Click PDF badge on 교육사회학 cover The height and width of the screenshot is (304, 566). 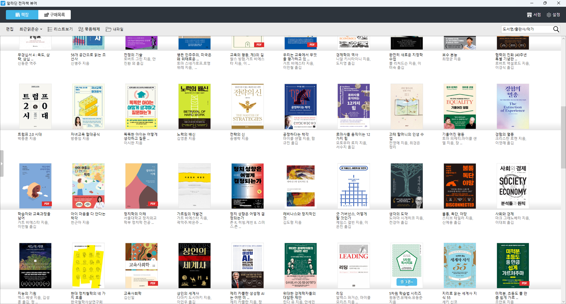click(153, 283)
